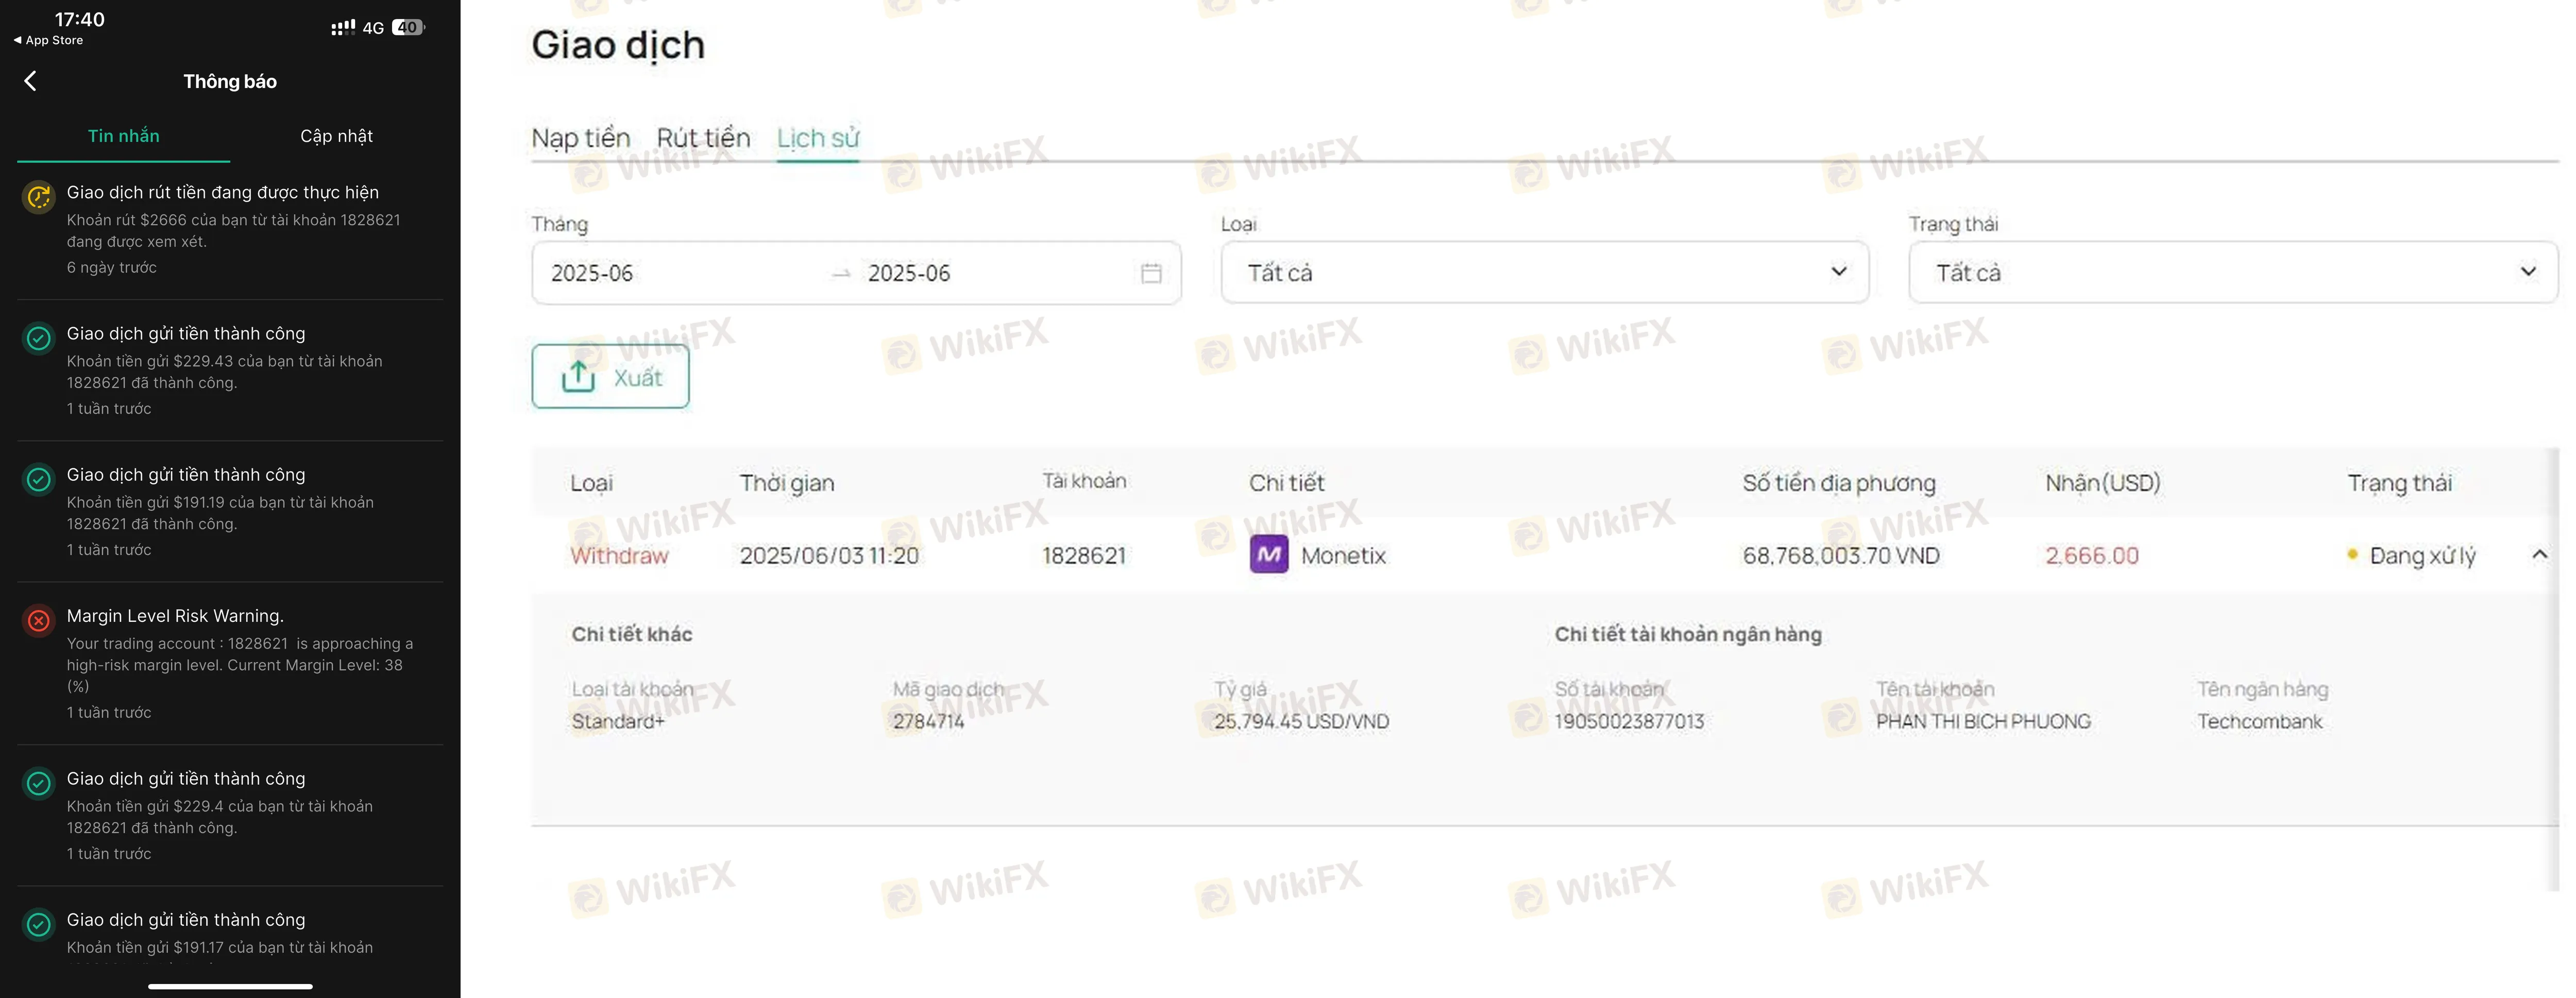This screenshot has width=2576, height=998.
Task: Click the red margin warning icon
Action: click(x=38, y=621)
